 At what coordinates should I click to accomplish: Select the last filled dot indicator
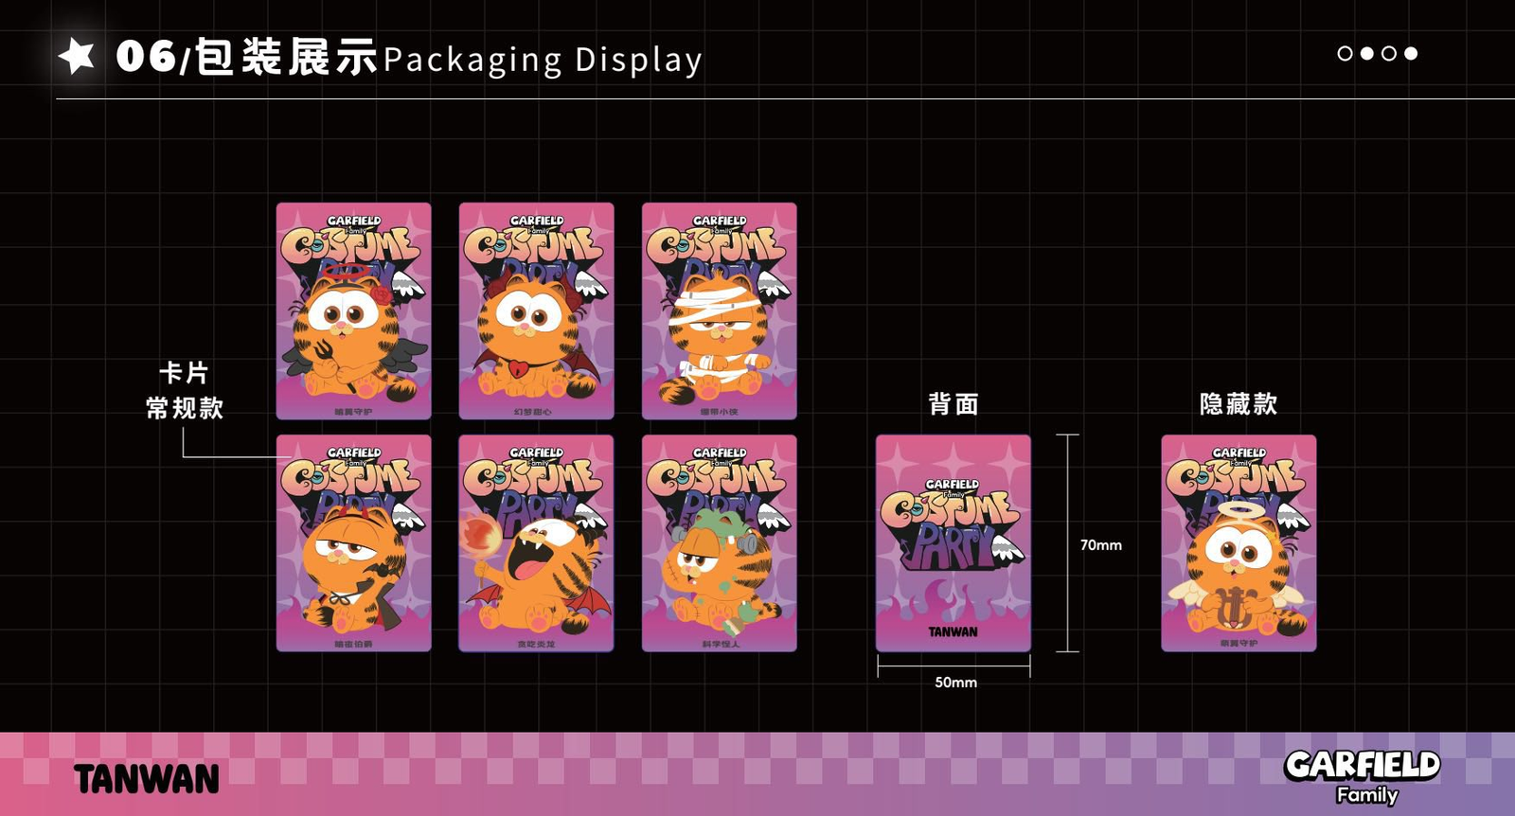click(x=1411, y=54)
